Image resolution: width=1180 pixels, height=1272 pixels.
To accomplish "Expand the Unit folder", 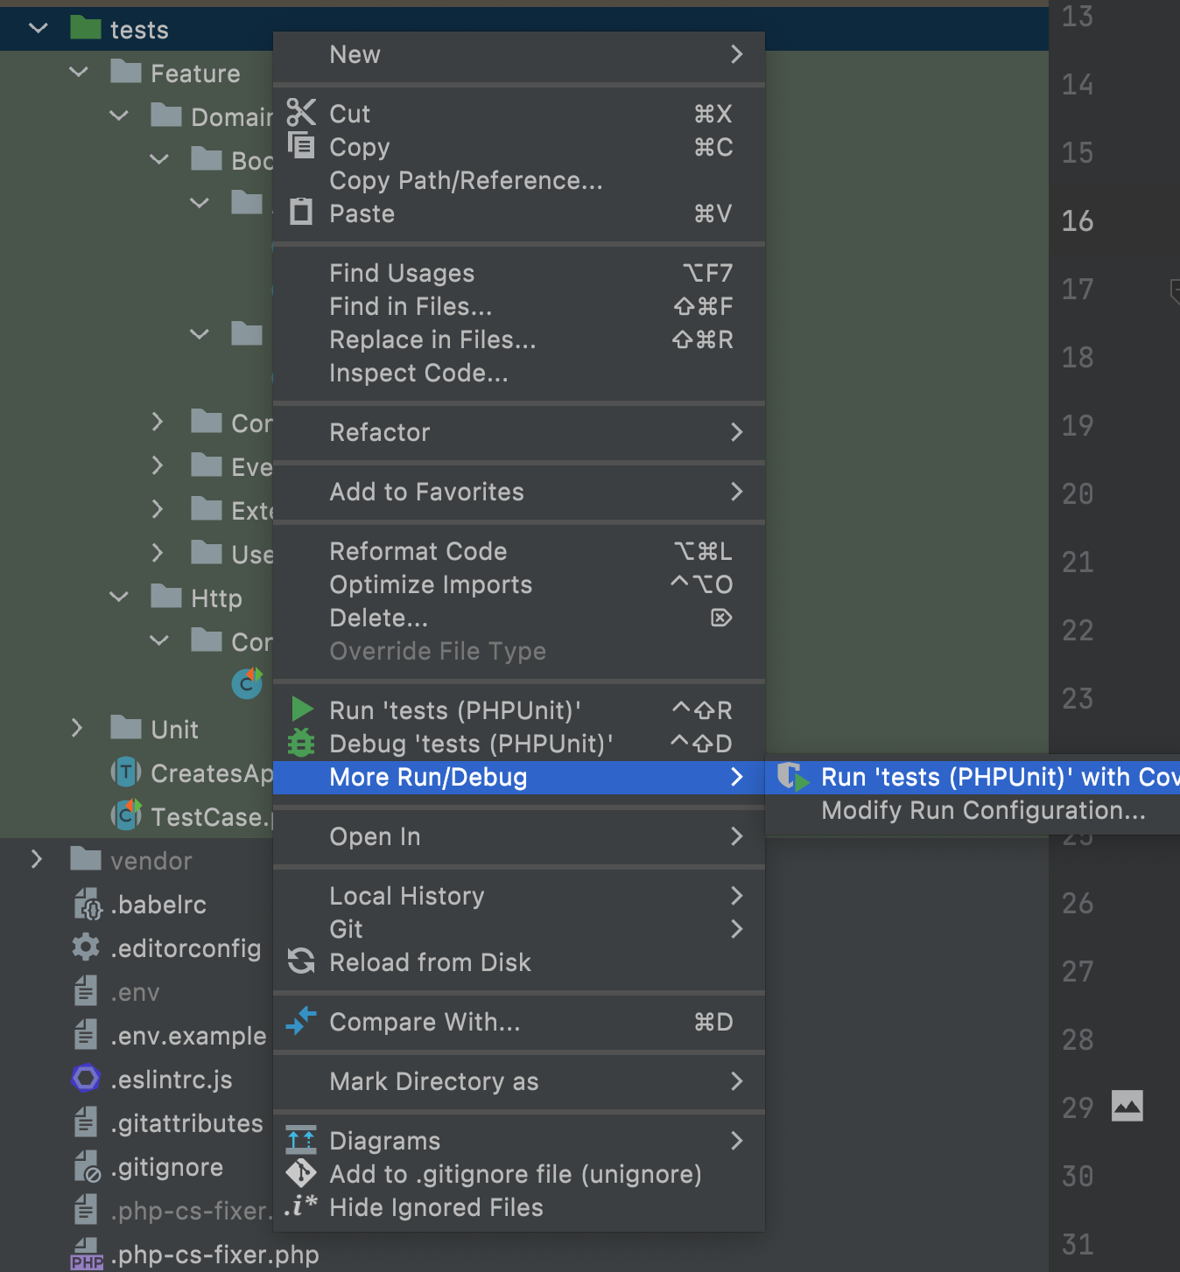I will [77, 729].
